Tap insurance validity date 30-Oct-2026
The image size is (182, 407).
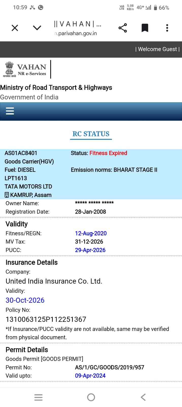coord(25,300)
